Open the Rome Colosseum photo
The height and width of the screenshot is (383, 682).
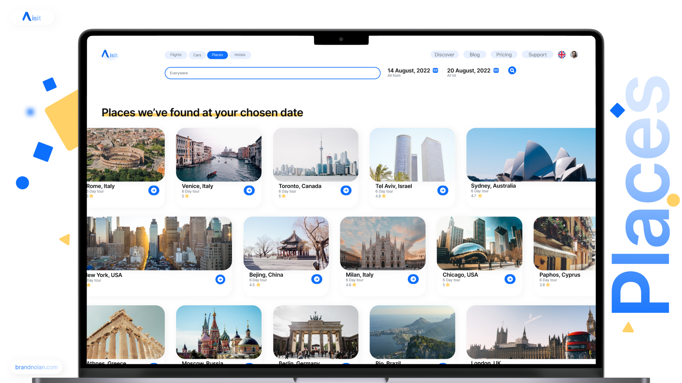pos(126,154)
